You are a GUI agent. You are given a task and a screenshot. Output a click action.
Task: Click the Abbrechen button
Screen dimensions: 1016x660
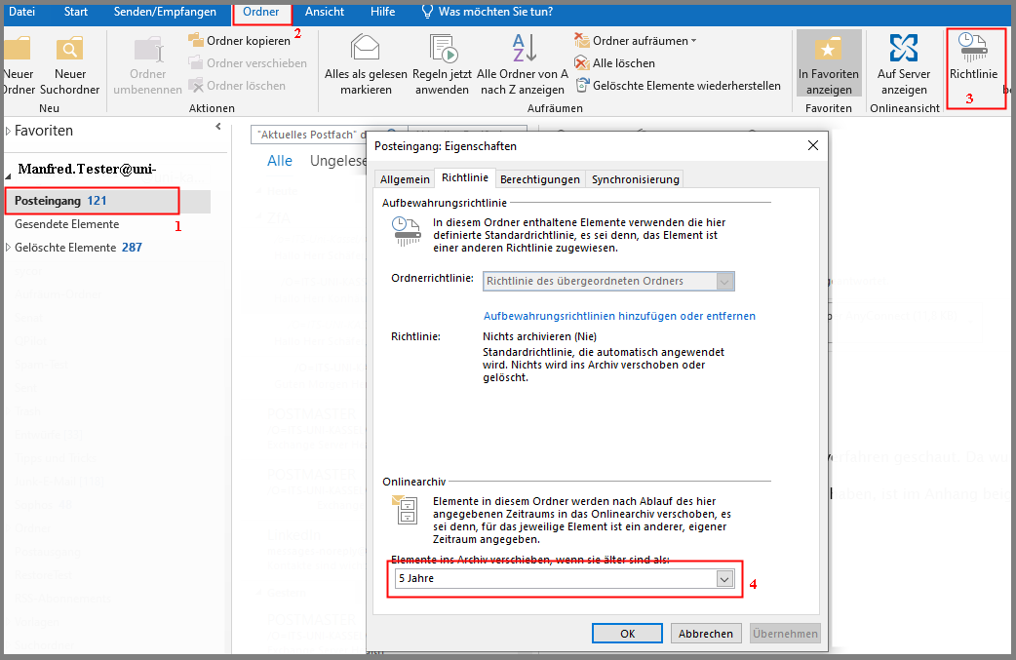click(x=705, y=634)
